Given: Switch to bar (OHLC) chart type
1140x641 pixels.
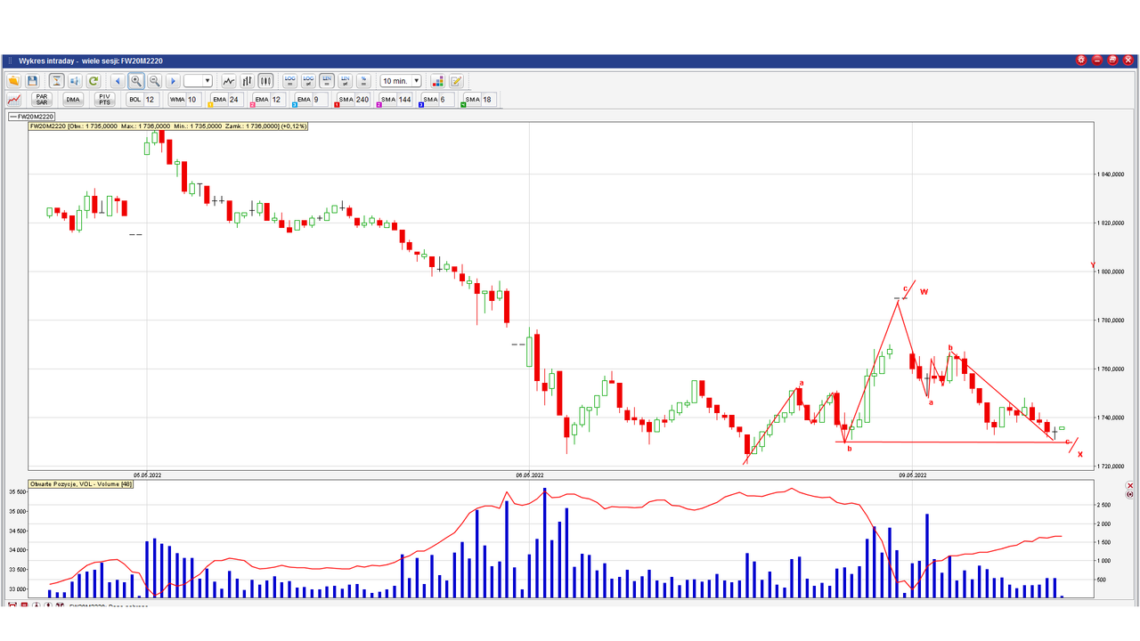Looking at the screenshot, I should (248, 81).
